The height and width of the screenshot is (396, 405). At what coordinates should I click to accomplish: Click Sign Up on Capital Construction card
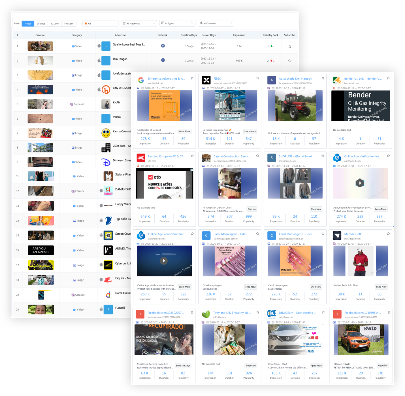[x=252, y=209]
